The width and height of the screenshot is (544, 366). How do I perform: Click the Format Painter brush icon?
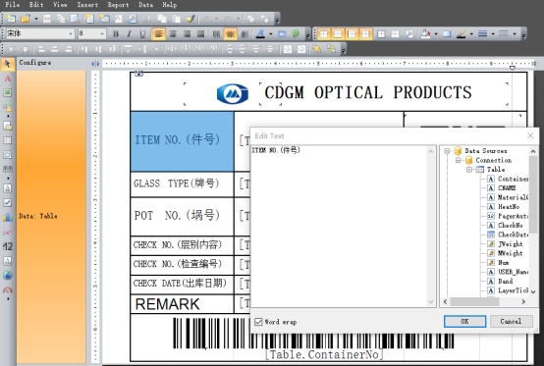click(190, 19)
